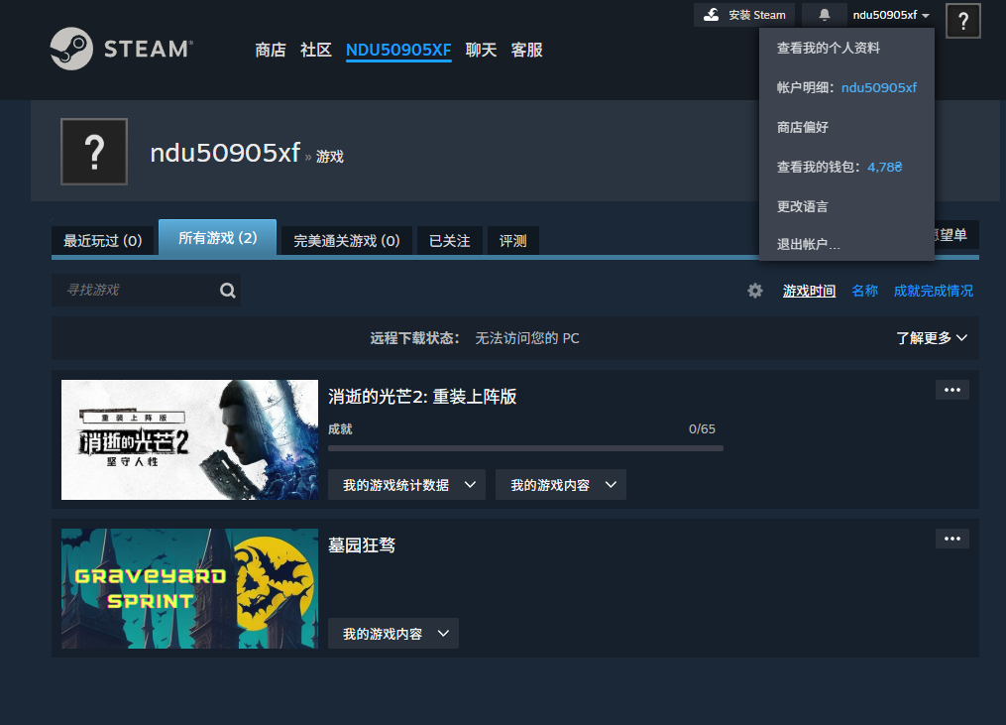Expand 我的游戏统计数据 dropdown
Image resolution: width=1006 pixels, height=725 pixels.
coord(406,485)
